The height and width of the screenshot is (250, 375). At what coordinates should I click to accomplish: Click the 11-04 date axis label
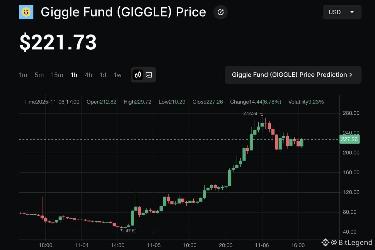pos(81,245)
